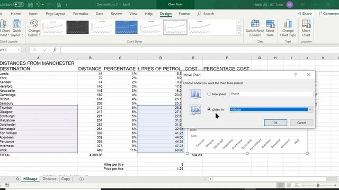
Task: Open the View ribbon tab
Action: [x=133, y=14]
